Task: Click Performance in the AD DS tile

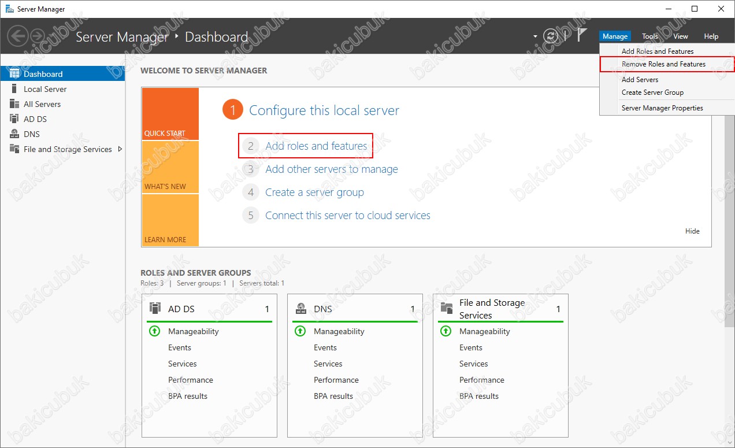Action: [x=191, y=380]
